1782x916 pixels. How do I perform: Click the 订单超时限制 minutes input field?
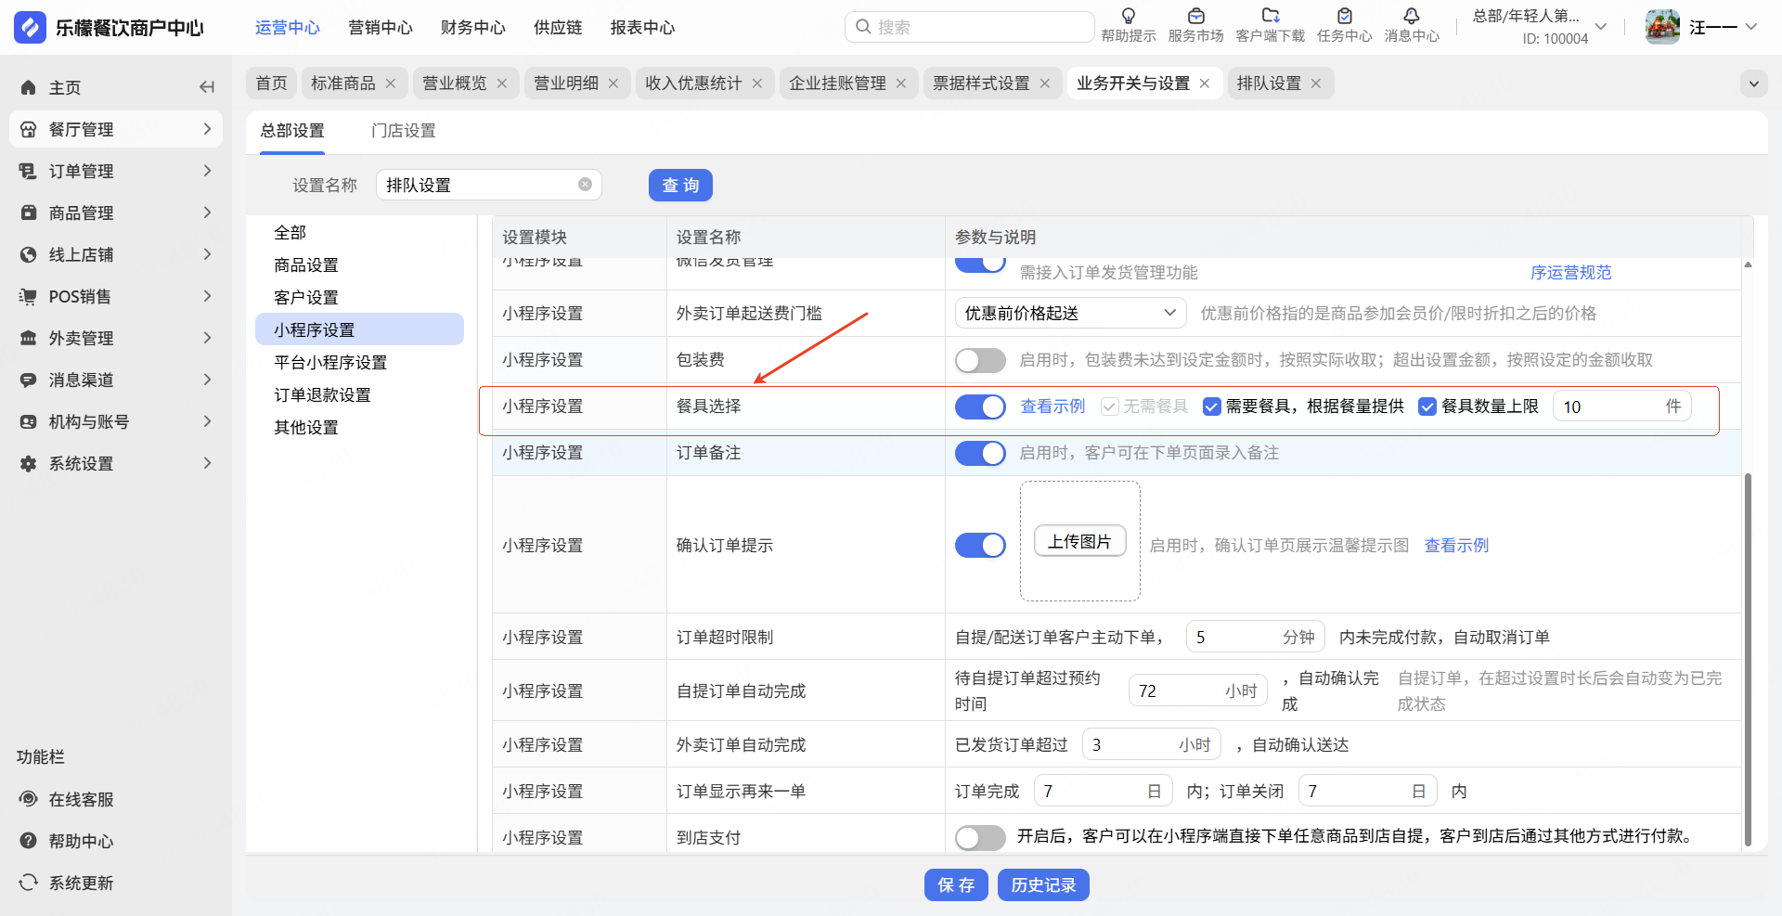1234,638
